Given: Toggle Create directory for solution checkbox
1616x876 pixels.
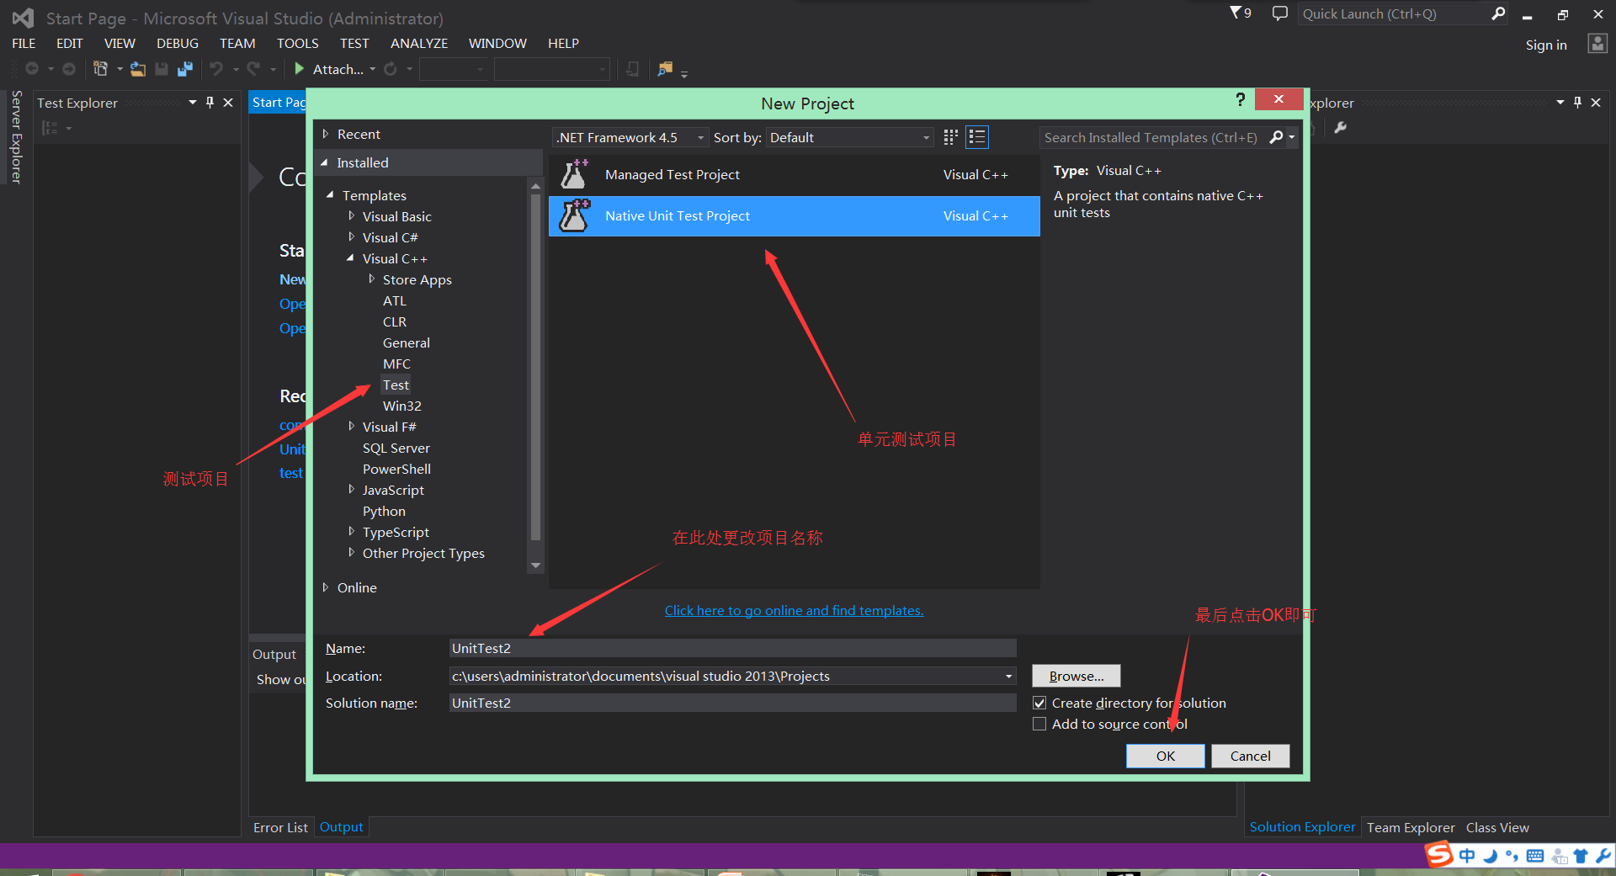Looking at the screenshot, I should [x=1039, y=703].
